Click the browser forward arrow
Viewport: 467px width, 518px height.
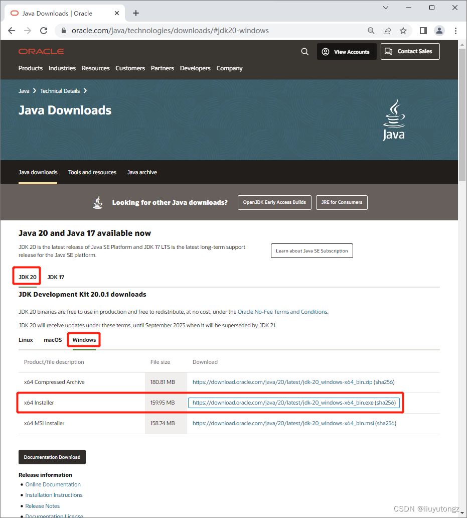(x=28, y=31)
